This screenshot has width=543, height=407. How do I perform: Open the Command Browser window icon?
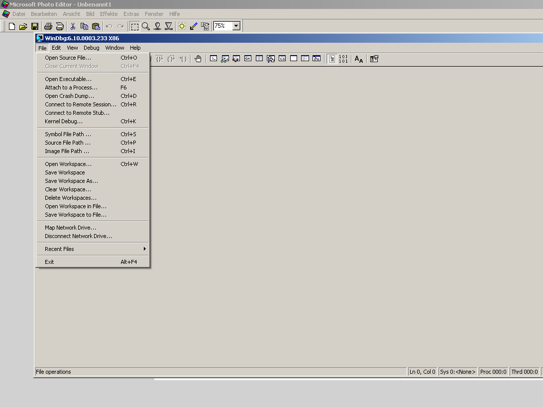pyautogui.click(x=317, y=59)
